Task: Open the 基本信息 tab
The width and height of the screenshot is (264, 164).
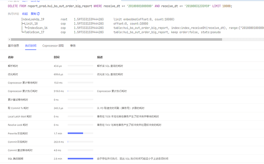Action: coord(13,46)
